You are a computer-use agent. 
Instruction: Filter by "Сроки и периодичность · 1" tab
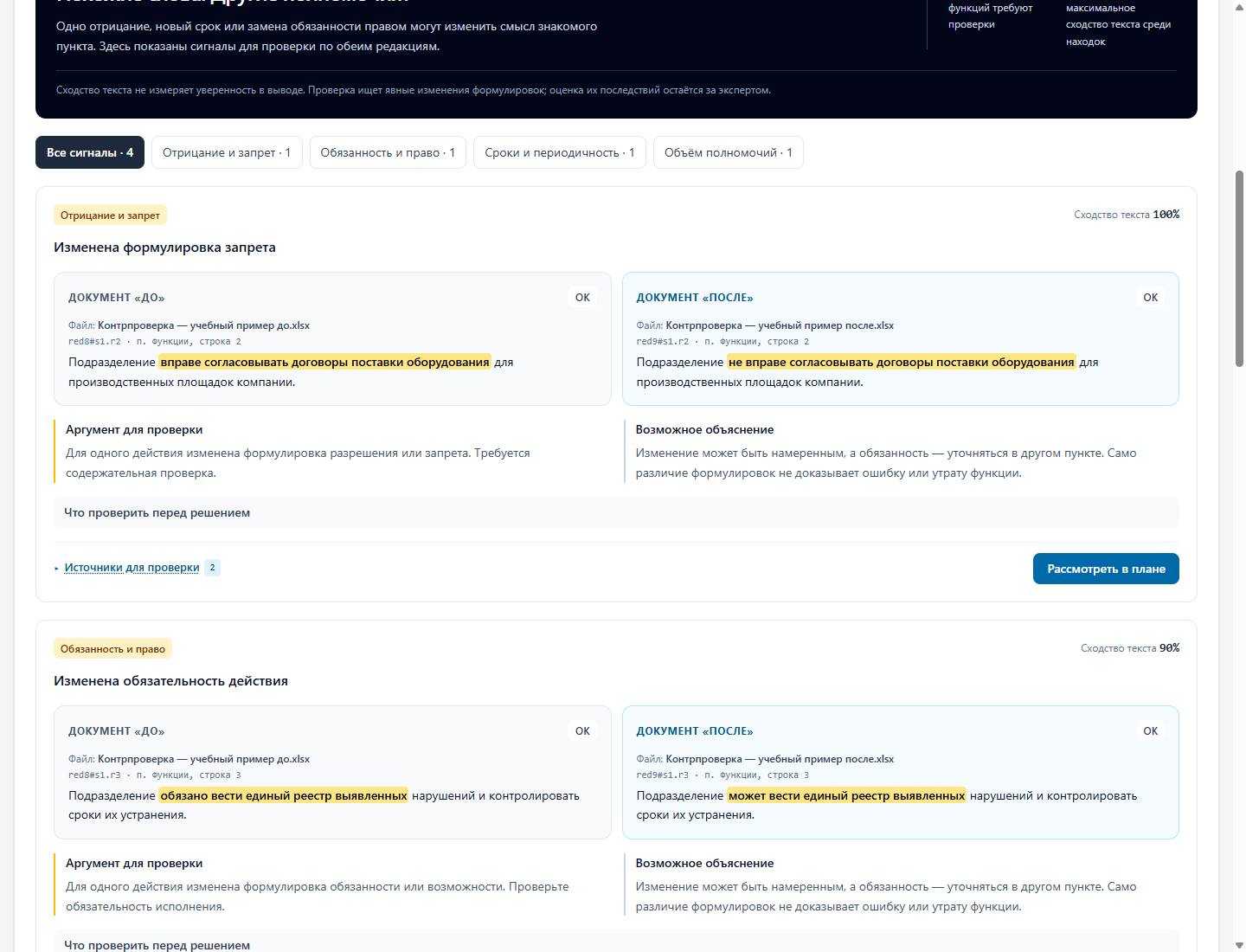pos(560,152)
